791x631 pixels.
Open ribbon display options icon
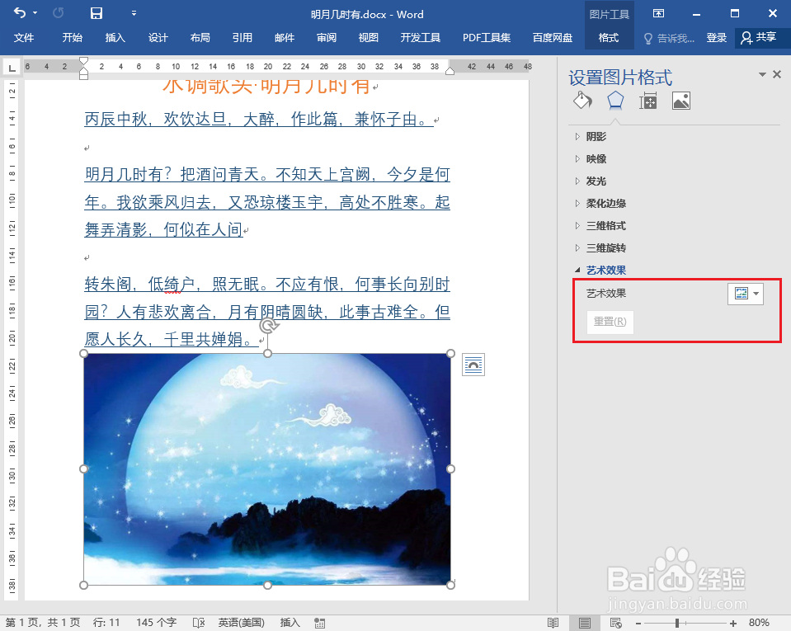pyautogui.click(x=658, y=14)
